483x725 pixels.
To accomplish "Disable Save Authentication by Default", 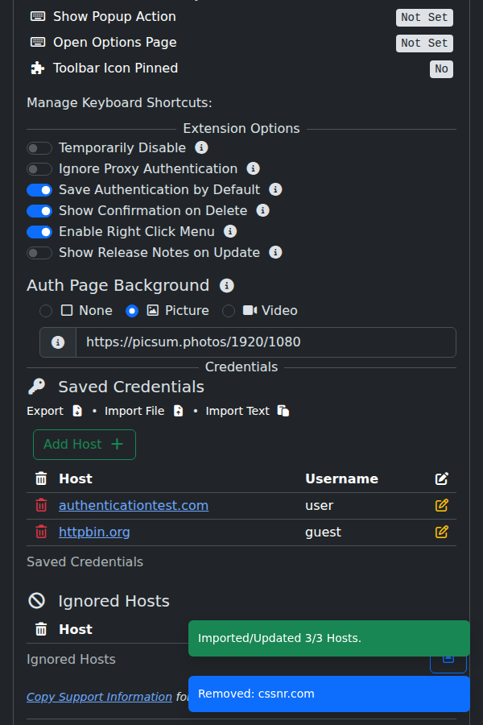I will (x=39, y=189).
